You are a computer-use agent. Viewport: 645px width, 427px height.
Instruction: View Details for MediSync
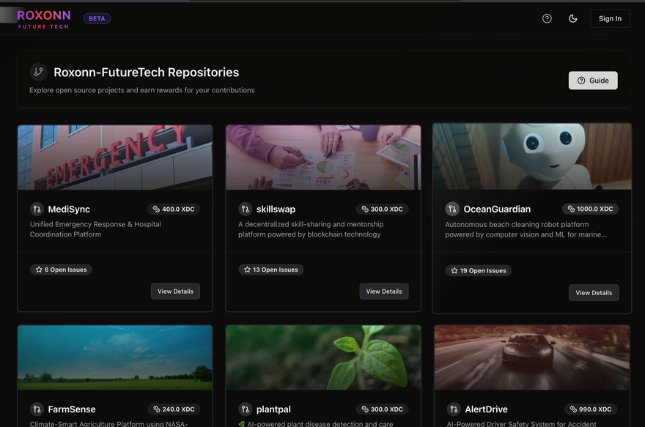pyautogui.click(x=175, y=291)
